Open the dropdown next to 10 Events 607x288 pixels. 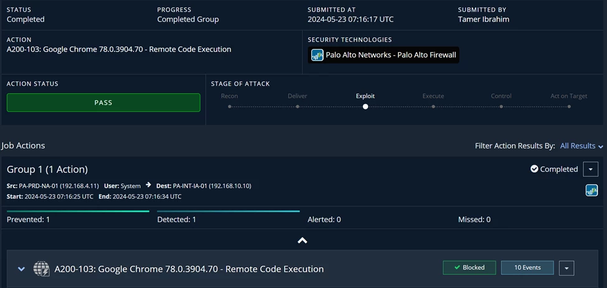(x=567, y=268)
